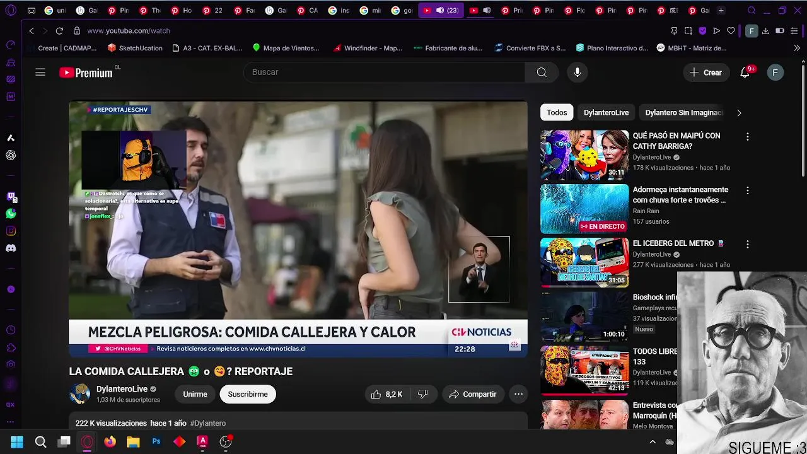Start voice search with the microphone icon
This screenshot has width=807, height=454.
point(577,73)
